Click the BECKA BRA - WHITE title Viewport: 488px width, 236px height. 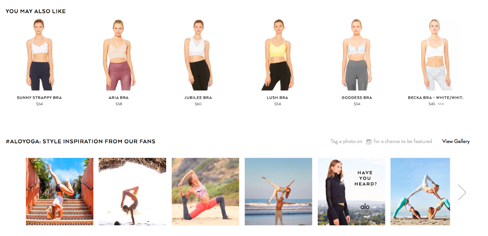pyautogui.click(x=436, y=98)
